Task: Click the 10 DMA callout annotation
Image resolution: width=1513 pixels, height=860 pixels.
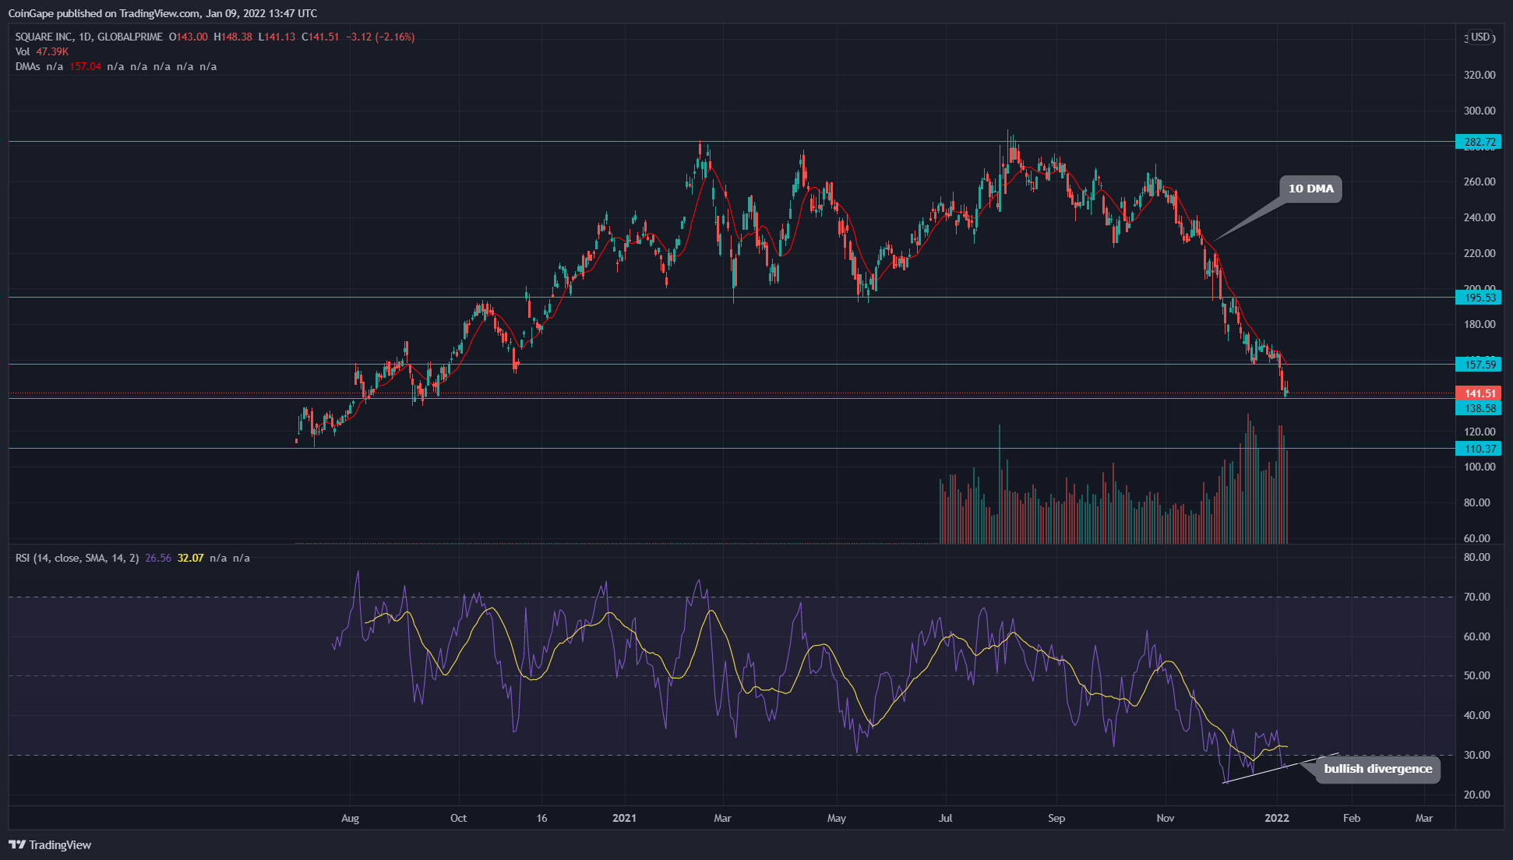Action: point(1310,189)
